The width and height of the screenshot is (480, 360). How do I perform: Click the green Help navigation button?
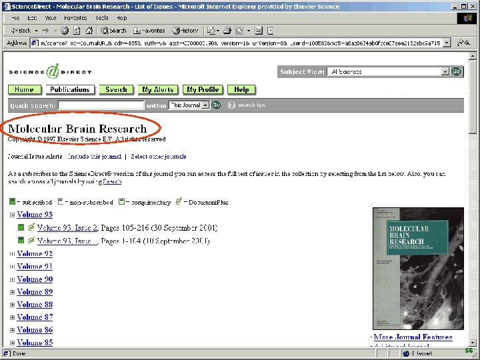pyautogui.click(x=241, y=89)
